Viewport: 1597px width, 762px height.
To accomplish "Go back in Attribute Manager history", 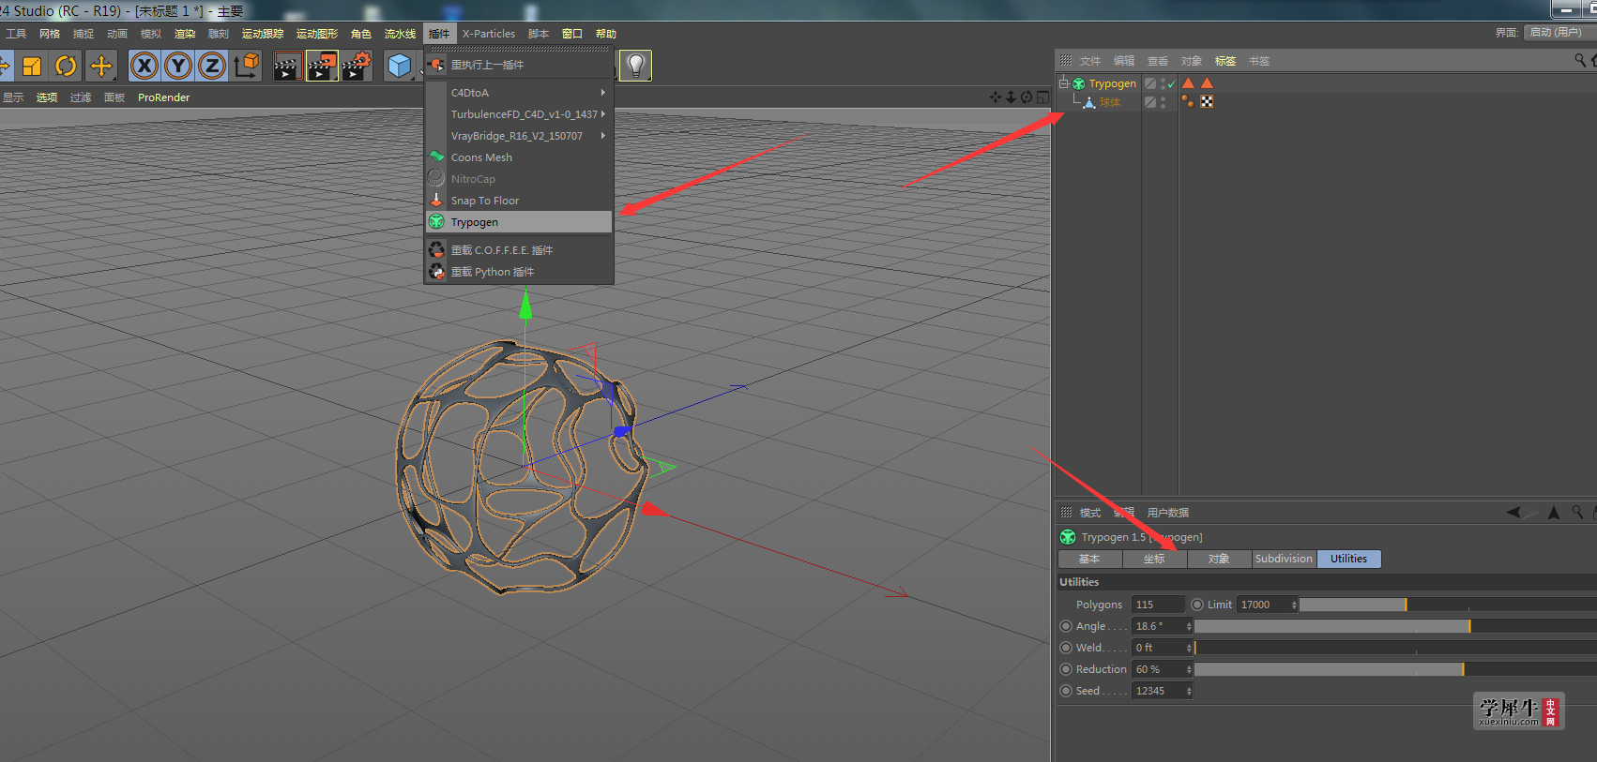I will 1514,512.
